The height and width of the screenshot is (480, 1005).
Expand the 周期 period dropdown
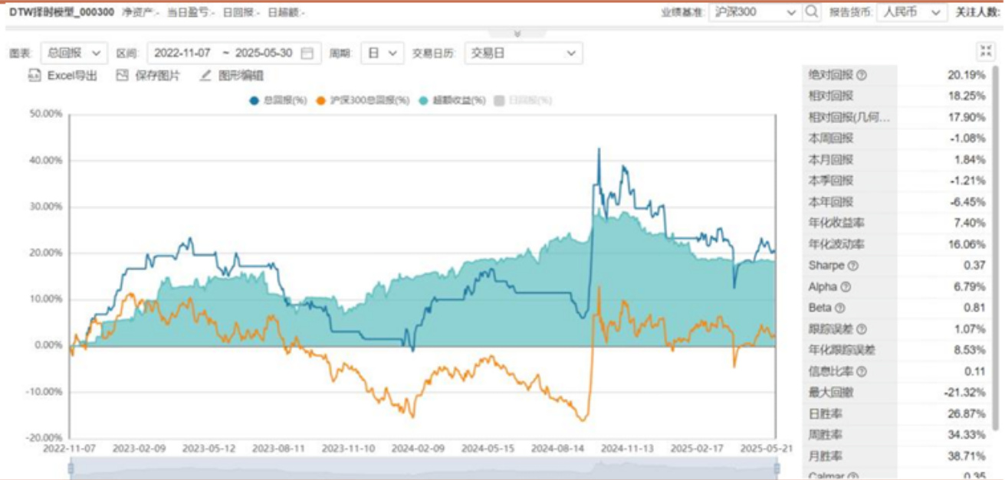pos(382,53)
